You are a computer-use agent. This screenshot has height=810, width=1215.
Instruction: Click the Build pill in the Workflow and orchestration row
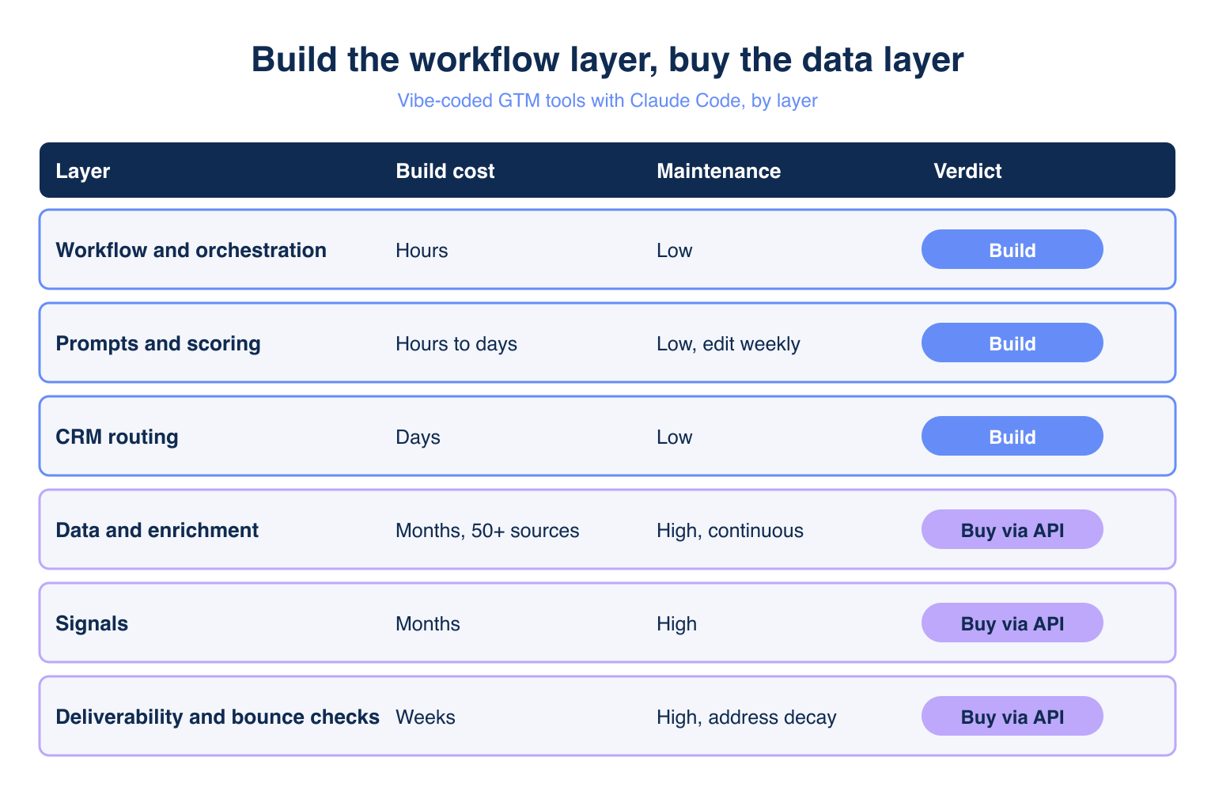click(1012, 249)
